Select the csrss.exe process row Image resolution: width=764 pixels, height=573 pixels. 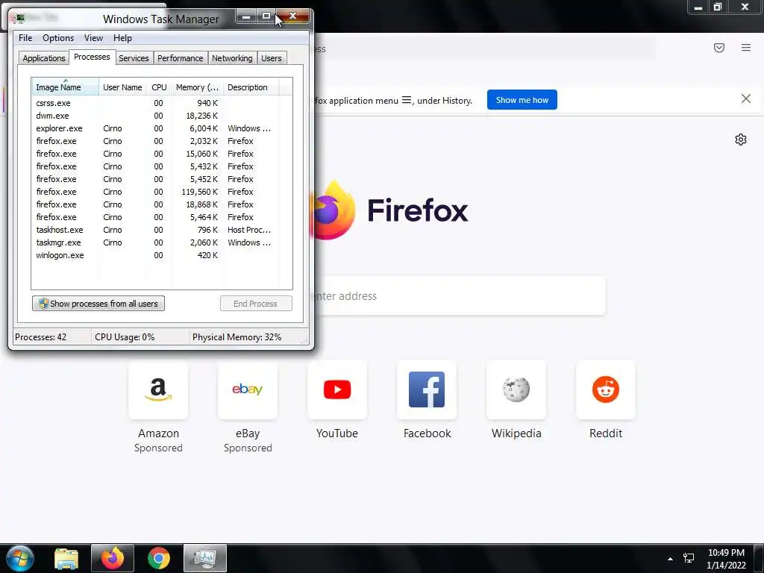[155, 103]
